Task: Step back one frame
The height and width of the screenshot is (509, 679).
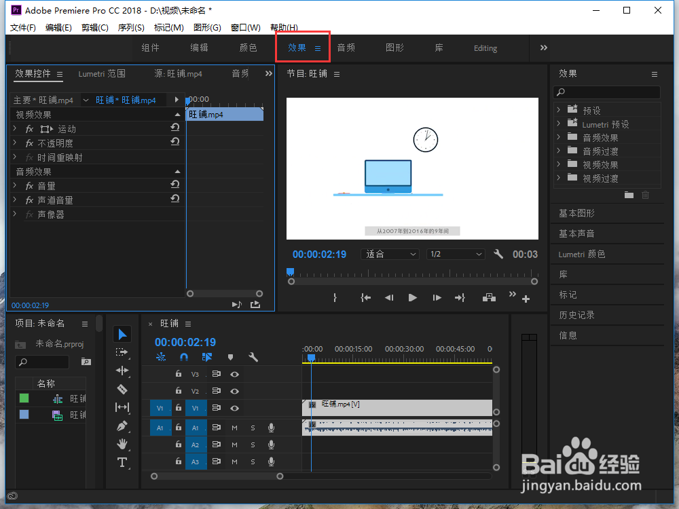Action: 389,298
